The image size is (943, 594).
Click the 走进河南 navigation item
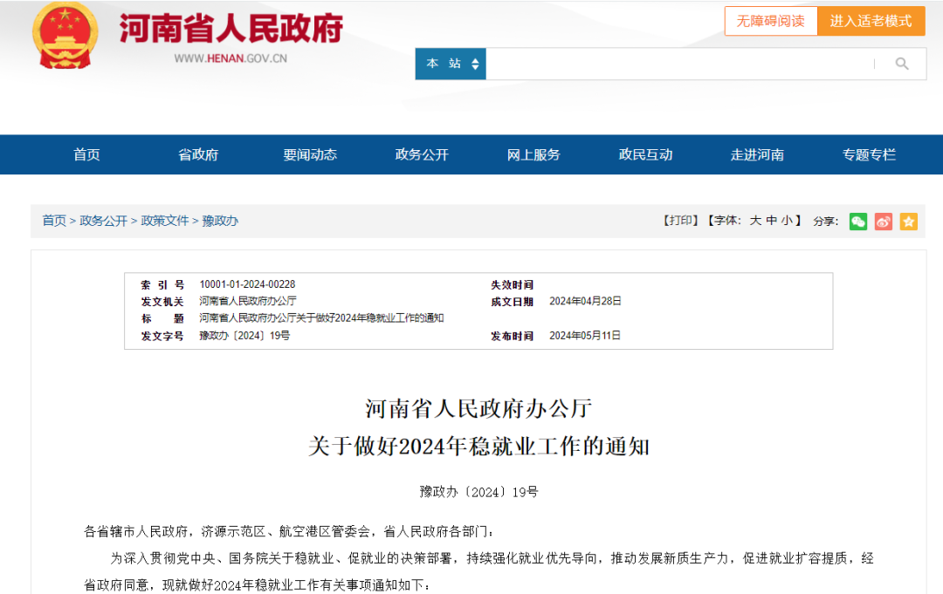[757, 154]
